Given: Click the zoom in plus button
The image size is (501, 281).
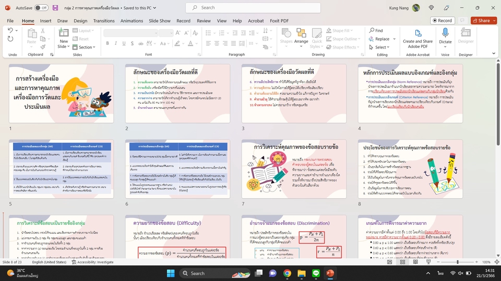Looking at the screenshot, I should (476, 262).
